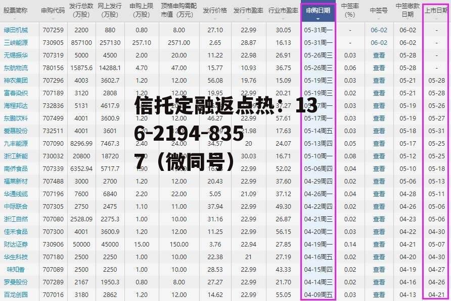Open stock link 东鹏饮料
Screen dimensions: 451x301
pyautogui.click(x=16, y=118)
